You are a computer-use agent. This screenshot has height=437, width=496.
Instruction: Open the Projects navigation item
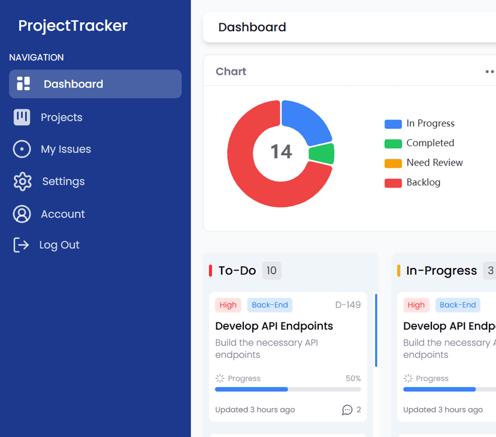[61, 117]
